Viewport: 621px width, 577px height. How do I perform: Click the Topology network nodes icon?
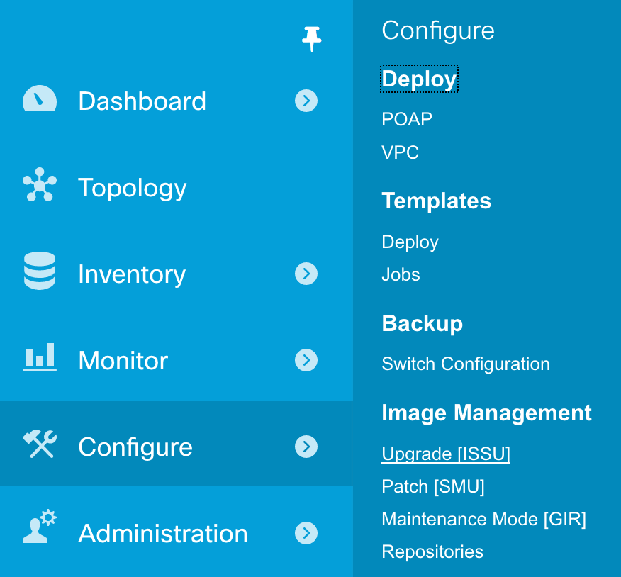click(x=40, y=184)
